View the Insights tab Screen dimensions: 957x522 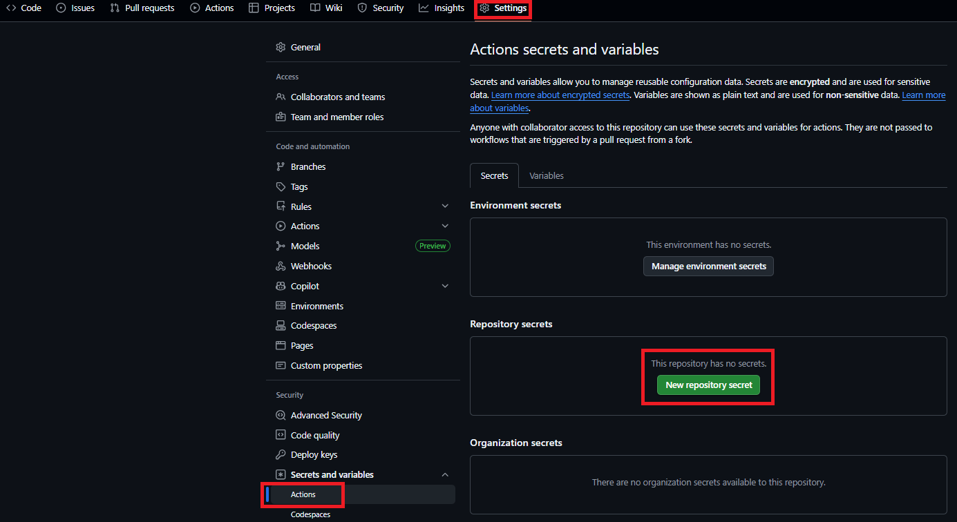click(442, 8)
